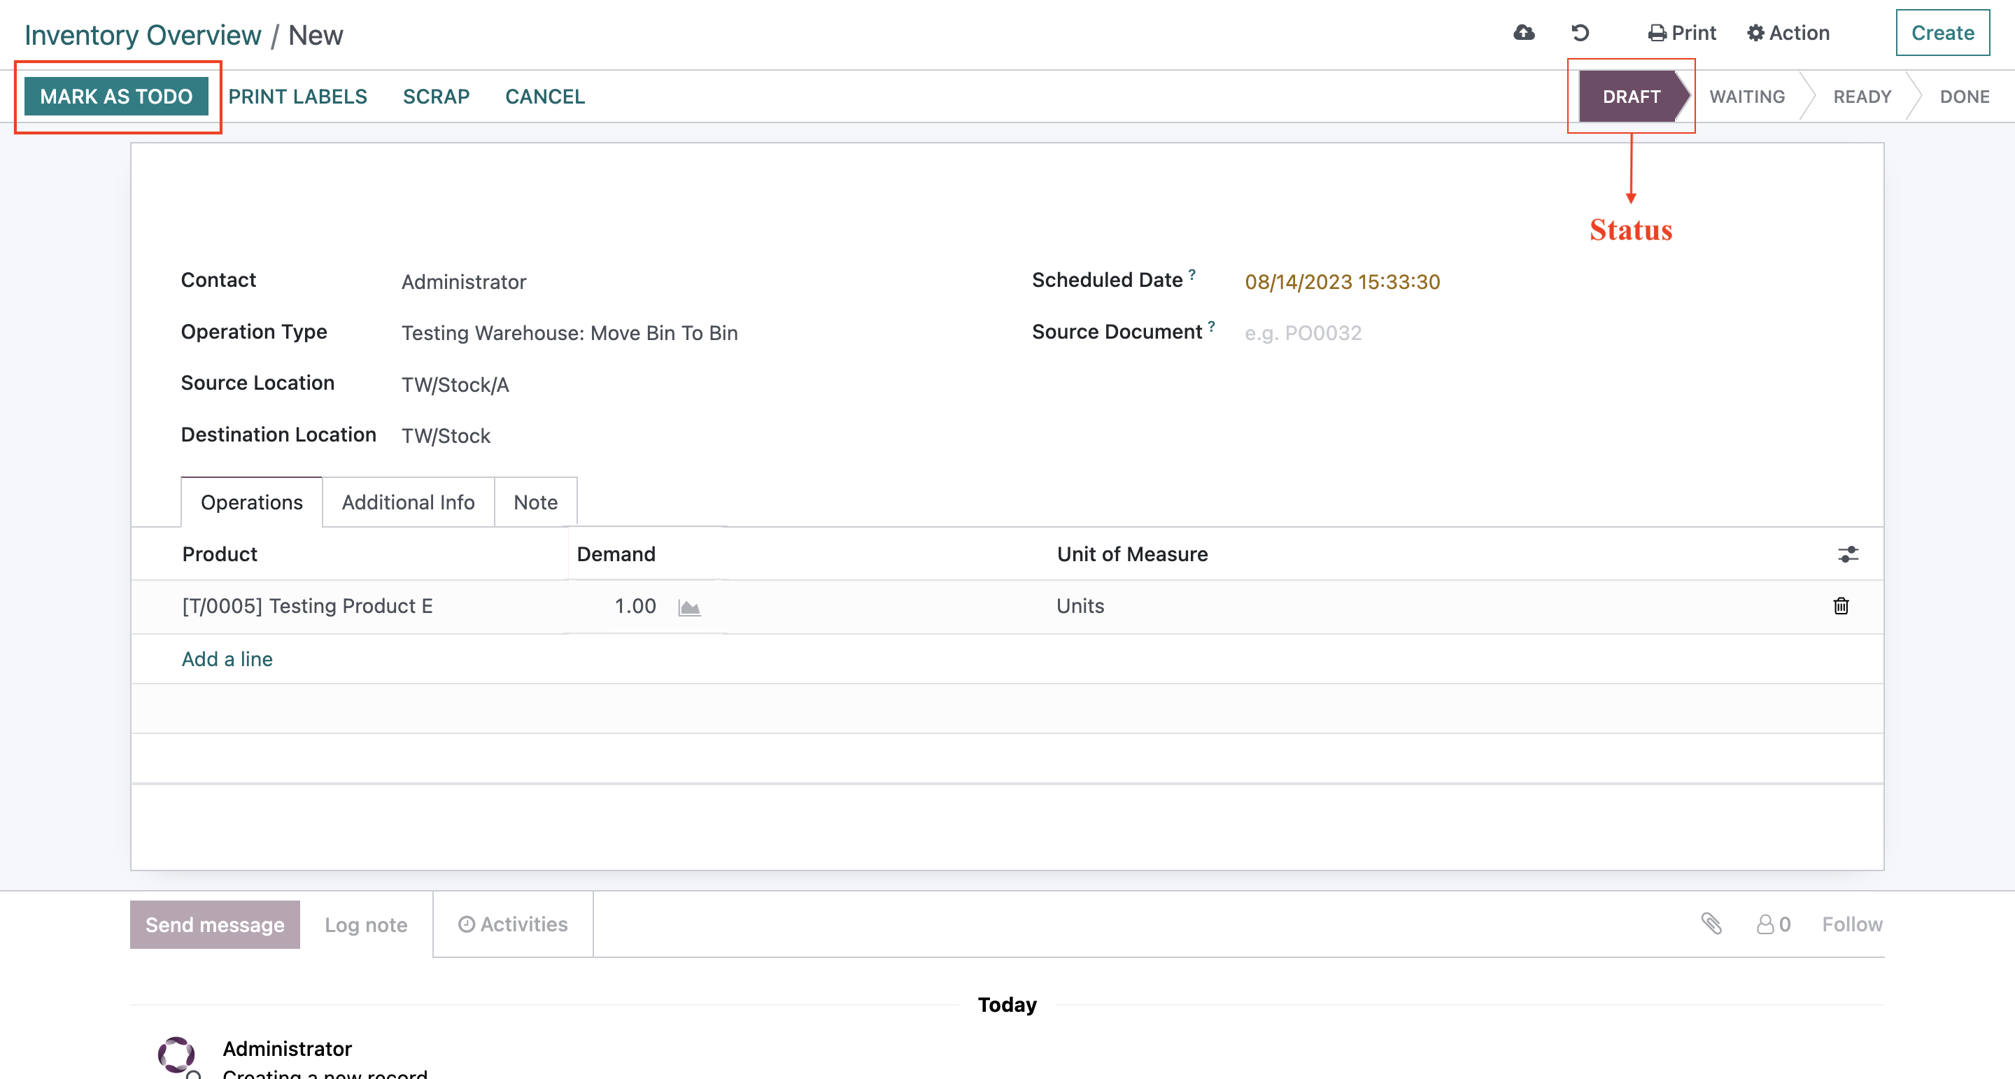
Task: Select the Done status stage
Action: pyautogui.click(x=1964, y=97)
